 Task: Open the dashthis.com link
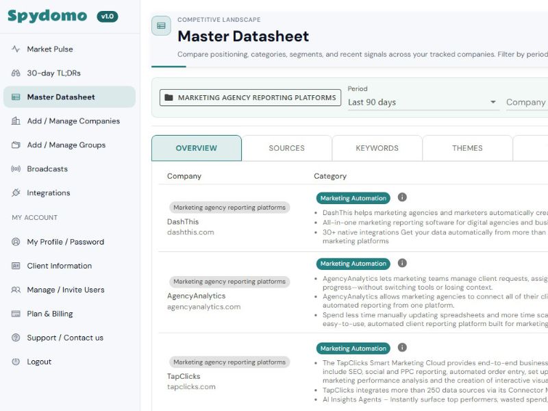[190, 232]
